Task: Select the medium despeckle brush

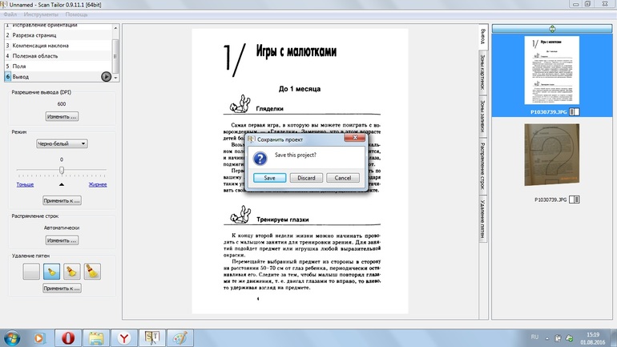Action: pyautogui.click(x=71, y=271)
